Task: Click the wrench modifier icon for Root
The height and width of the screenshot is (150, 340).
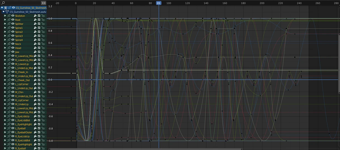Action: (x=35, y=20)
